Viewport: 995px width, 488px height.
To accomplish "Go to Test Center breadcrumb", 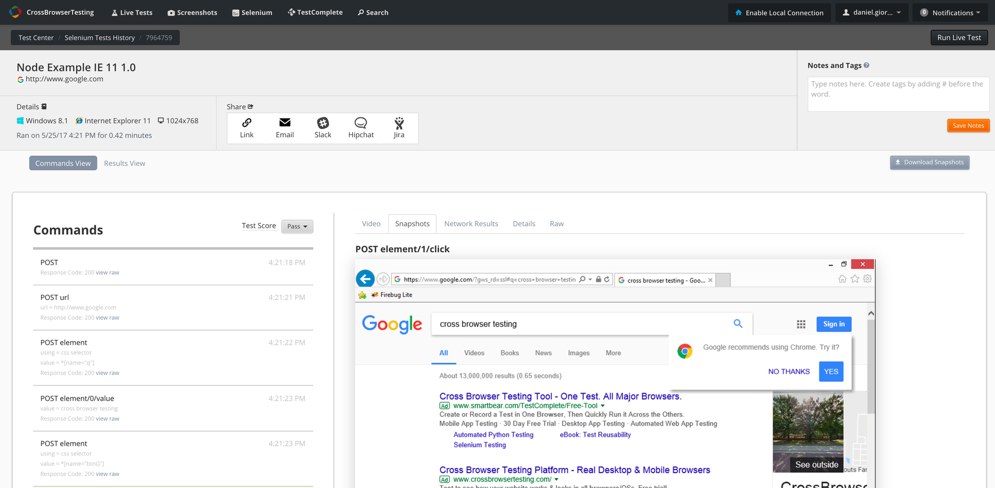I will [36, 37].
